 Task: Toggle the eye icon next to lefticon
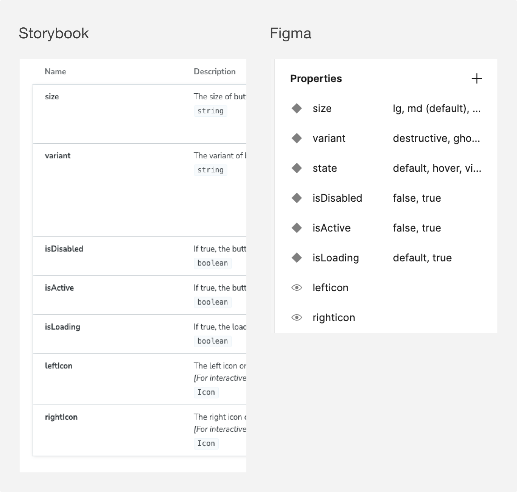pyautogui.click(x=297, y=288)
